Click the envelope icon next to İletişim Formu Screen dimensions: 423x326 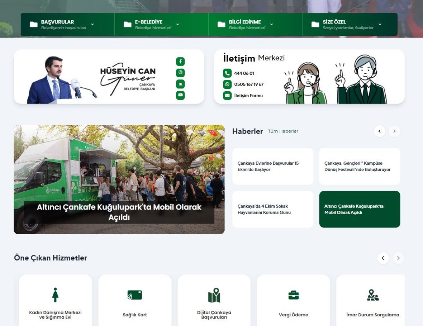[x=227, y=96]
